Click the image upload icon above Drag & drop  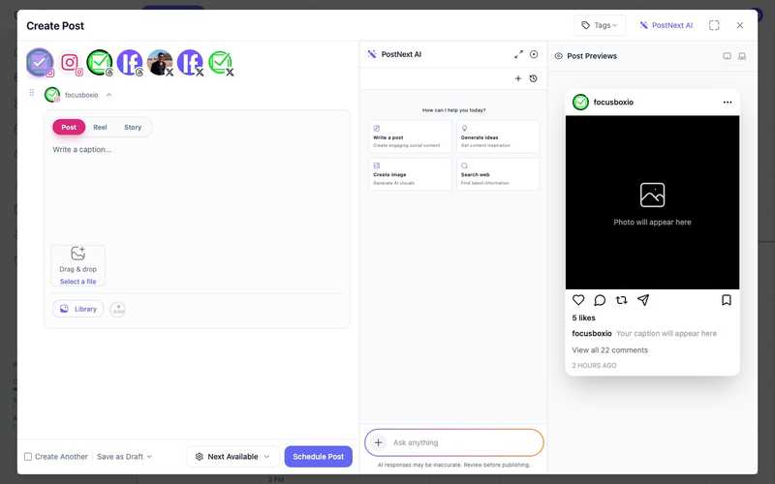pyautogui.click(x=78, y=254)
